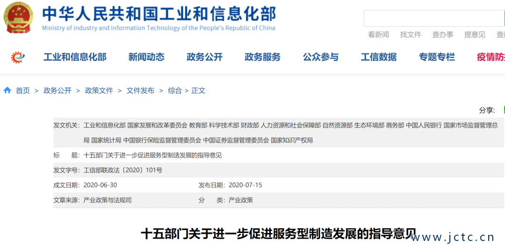Click 政策文件 in the breadcrumb trail

point(99,91)
